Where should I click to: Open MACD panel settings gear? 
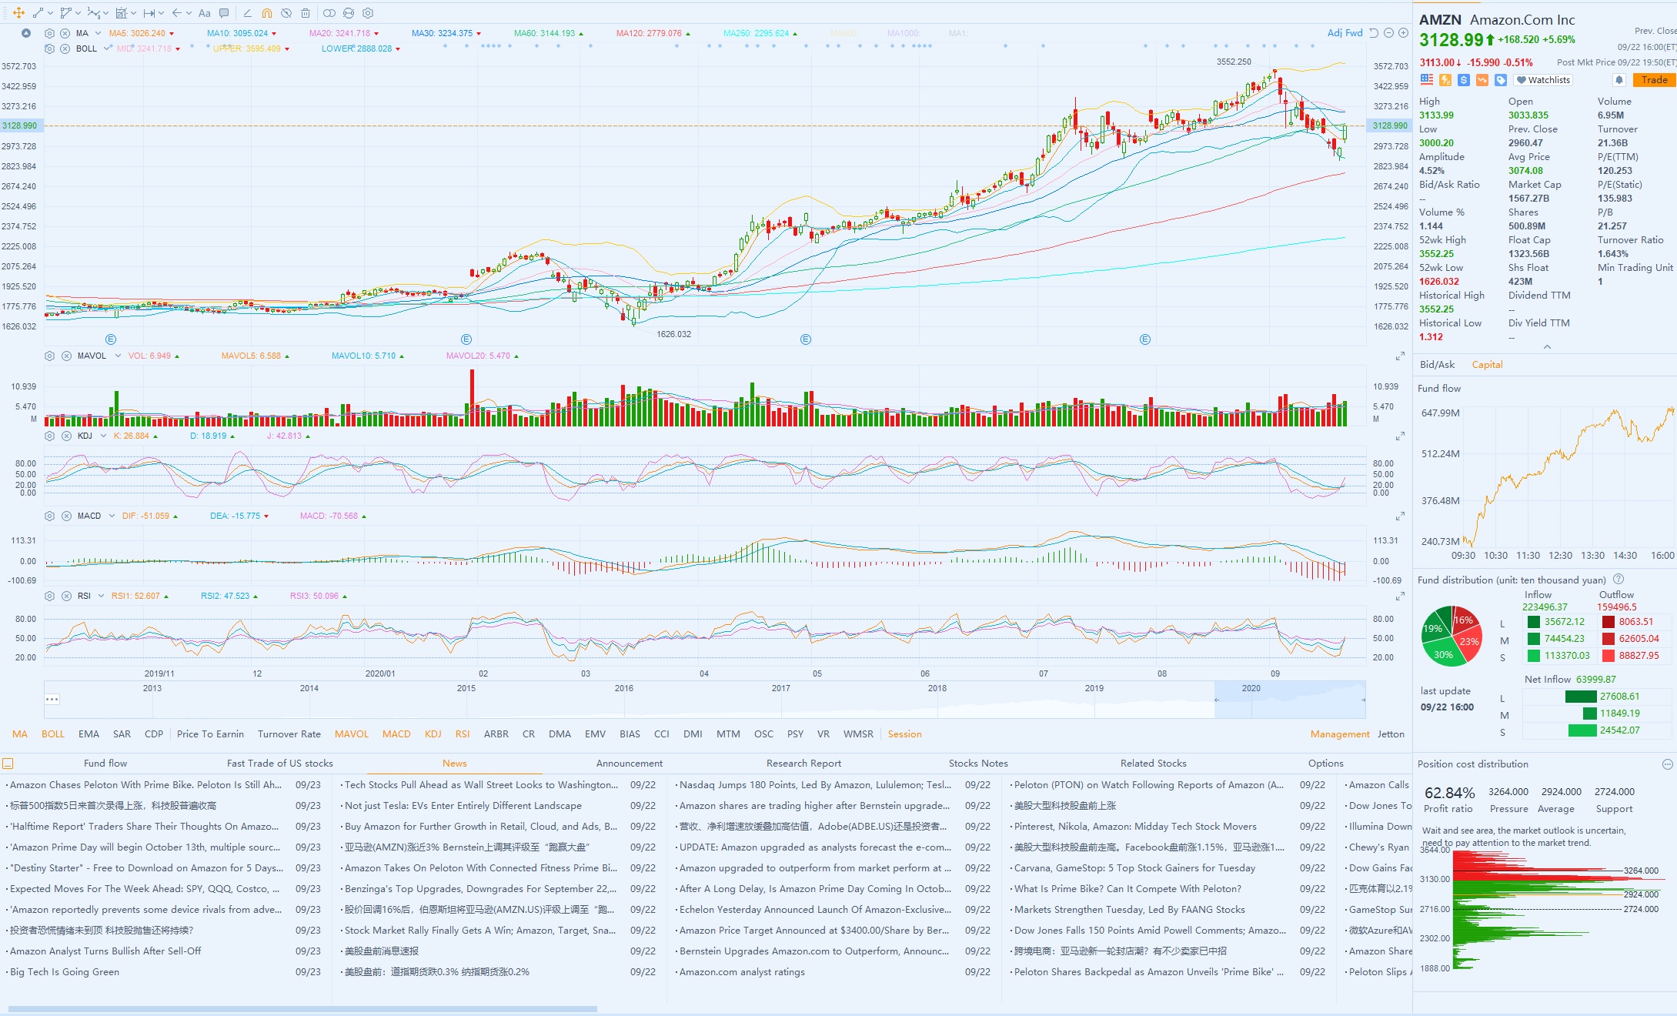click(50, 516)
